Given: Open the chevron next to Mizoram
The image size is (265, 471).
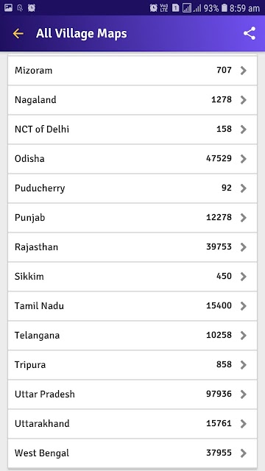Looking at the screenshot, I should [x=244, y=71].
